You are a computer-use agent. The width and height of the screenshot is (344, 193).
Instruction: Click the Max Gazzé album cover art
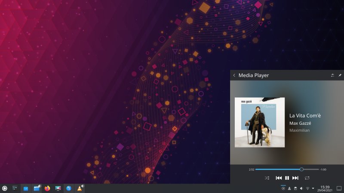click(x=260, y=122)
